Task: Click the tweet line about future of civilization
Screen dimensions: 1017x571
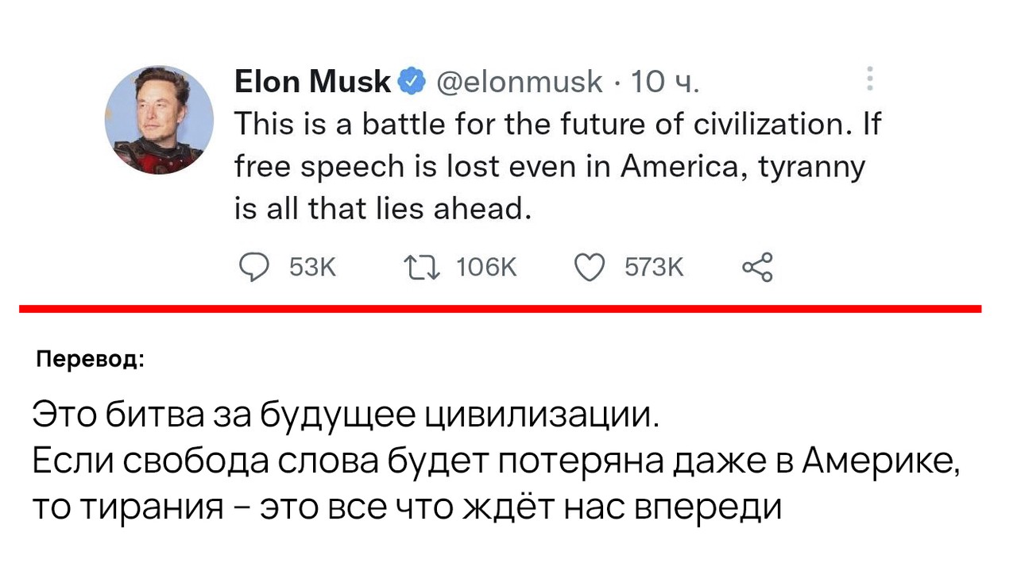Action: pos(558,124)
